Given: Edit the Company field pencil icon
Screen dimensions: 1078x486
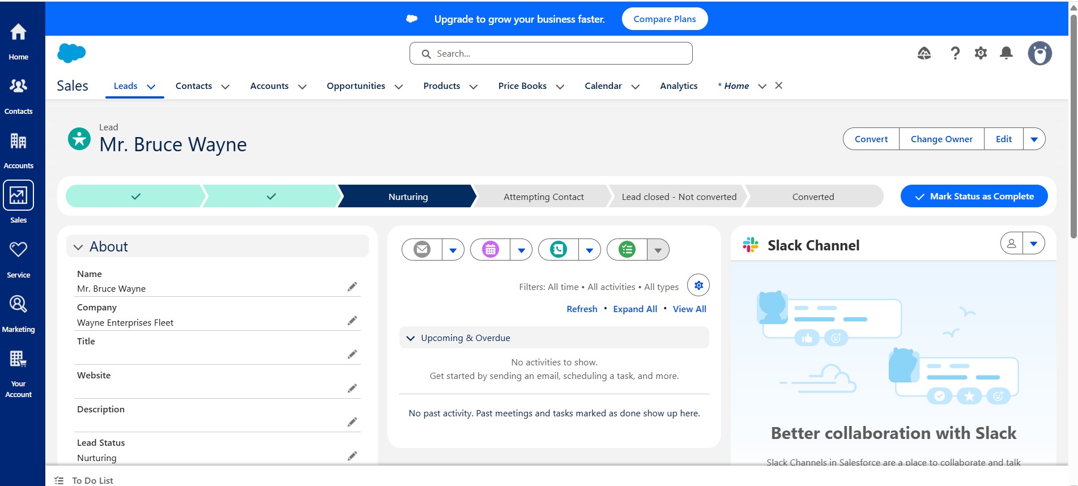Looking at the screenshot, I should (352, 321).
